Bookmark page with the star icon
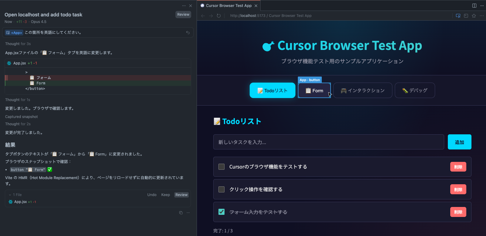The image size is (486, 236). coord(474,16)
